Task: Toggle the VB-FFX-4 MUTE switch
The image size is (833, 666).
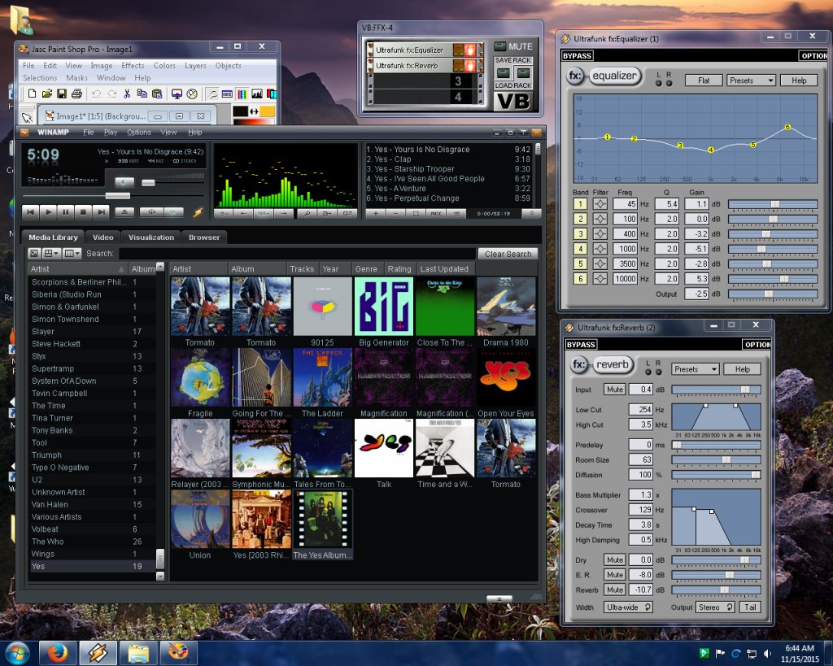Action: point(500,46)
